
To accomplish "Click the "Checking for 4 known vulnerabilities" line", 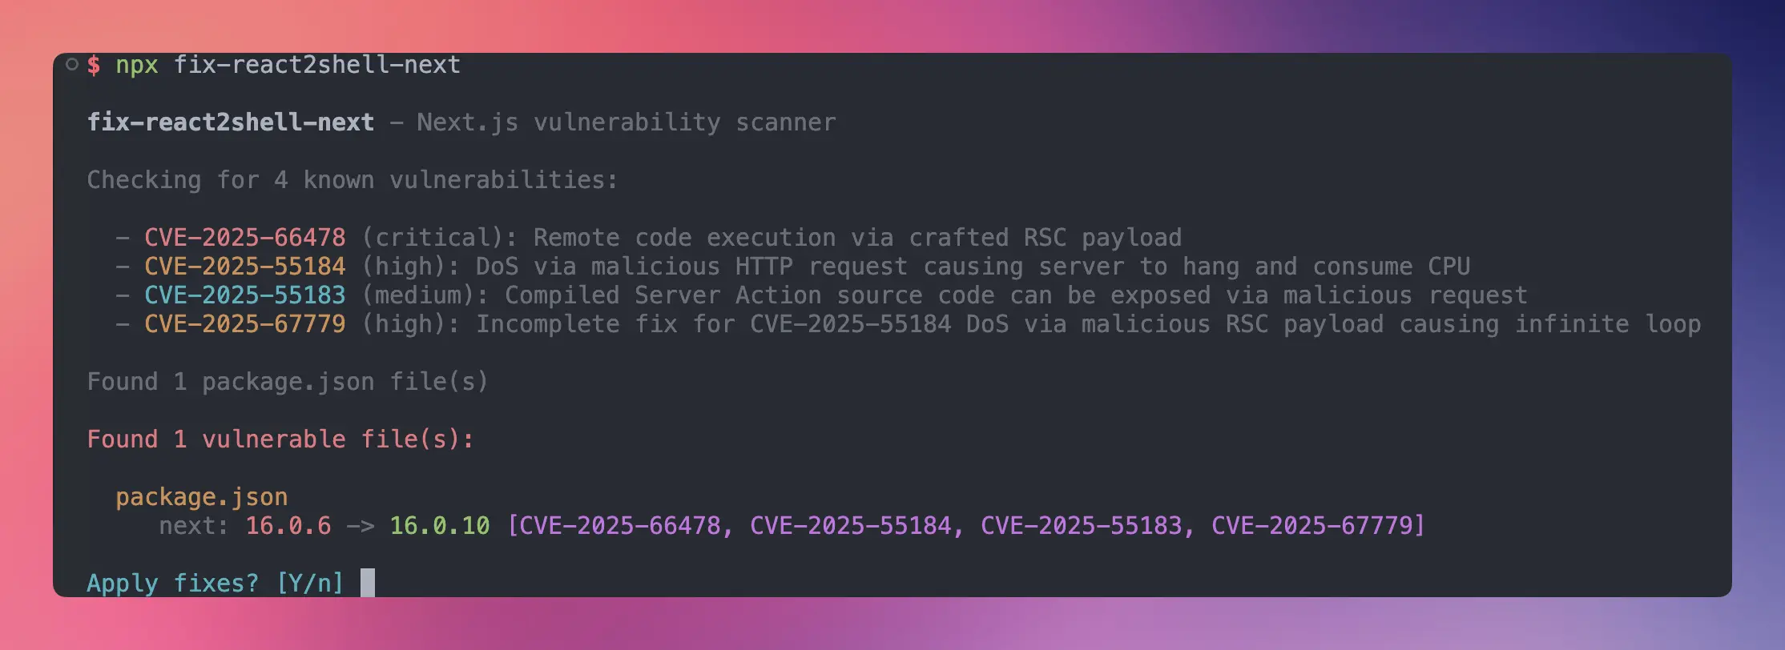I will click(352, 180).
